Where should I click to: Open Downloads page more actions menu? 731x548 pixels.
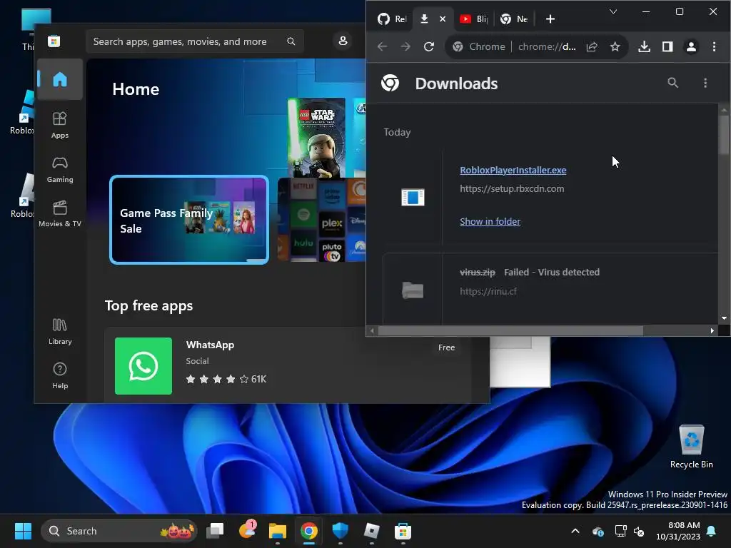click(x=705, y=83)
